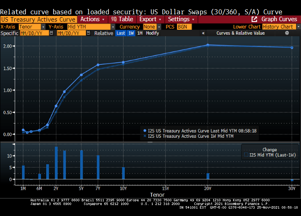301x216 pixels.
Task: Click the Table grid icon
Action: click(x=114, y=19)
